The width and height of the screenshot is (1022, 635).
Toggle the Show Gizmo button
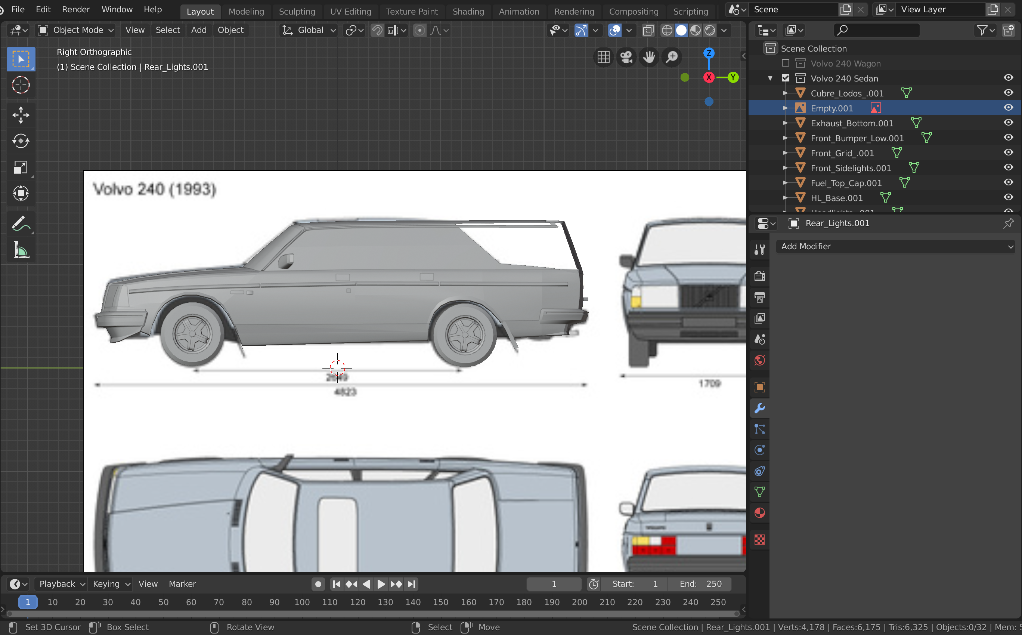[581, 30]
